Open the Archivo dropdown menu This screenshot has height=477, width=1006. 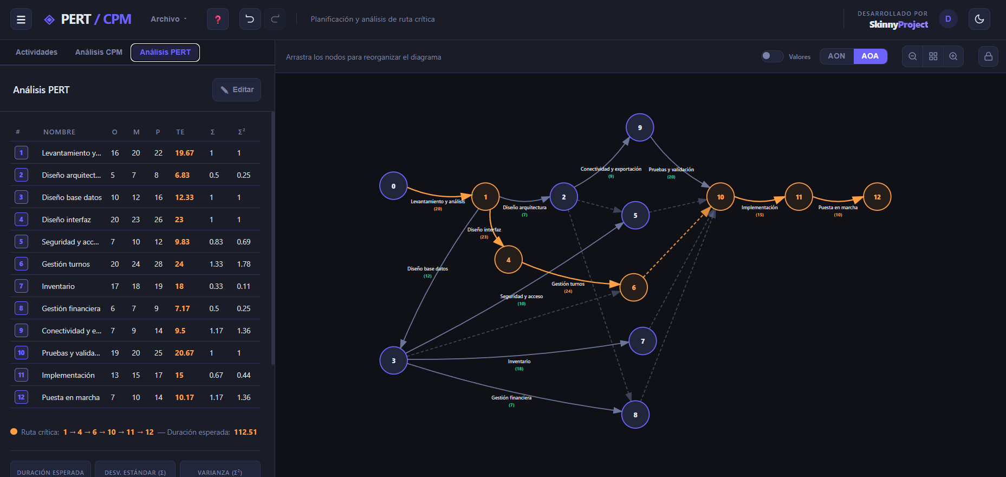[x=168, y=19]
